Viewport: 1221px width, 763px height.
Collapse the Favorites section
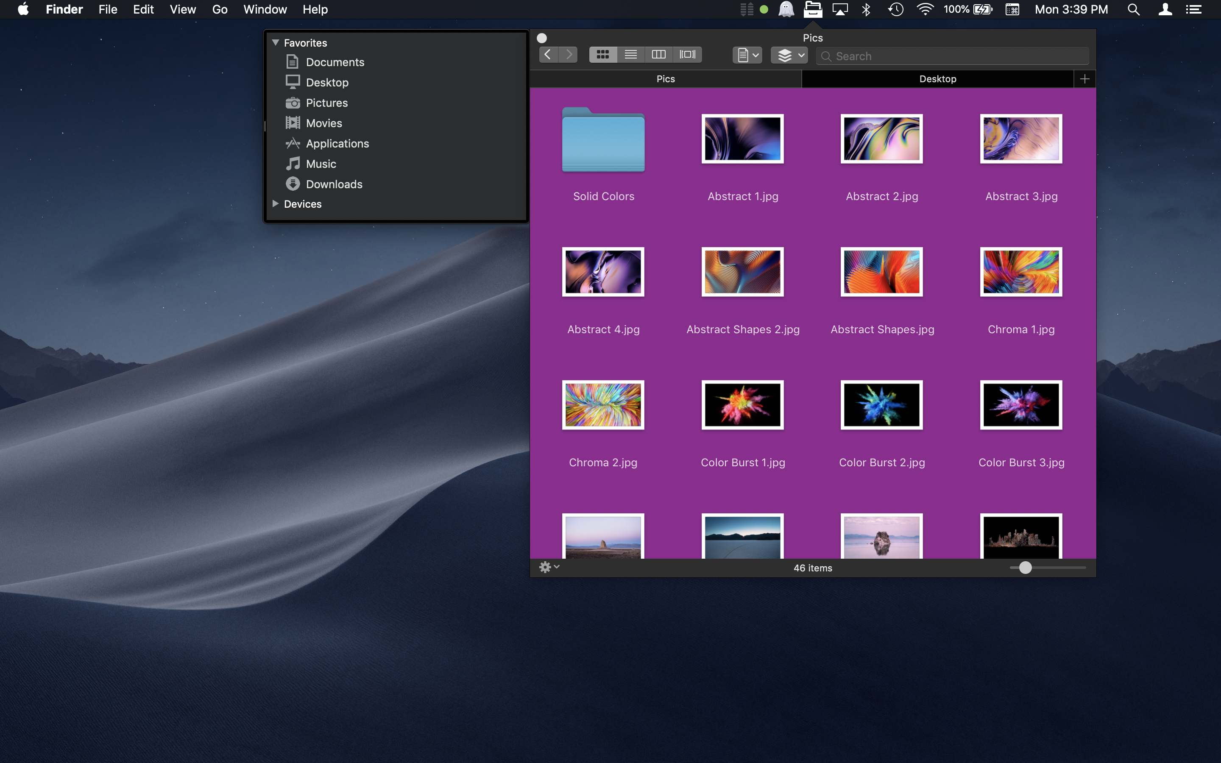[x=276, y=42]
